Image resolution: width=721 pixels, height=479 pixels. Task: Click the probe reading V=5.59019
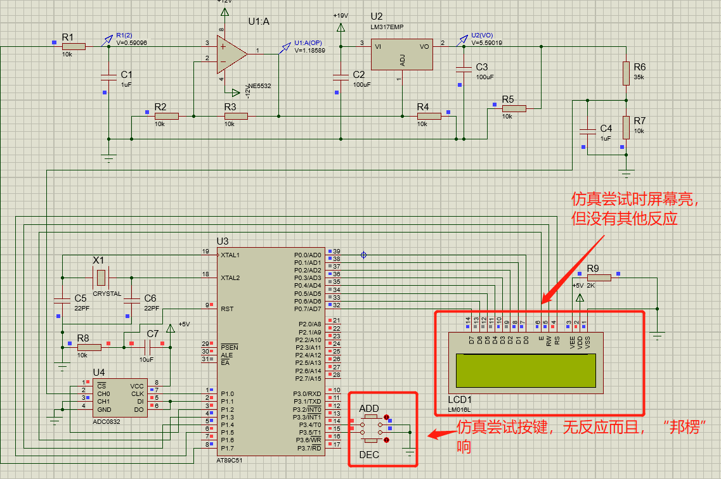(x=487, y=42)
